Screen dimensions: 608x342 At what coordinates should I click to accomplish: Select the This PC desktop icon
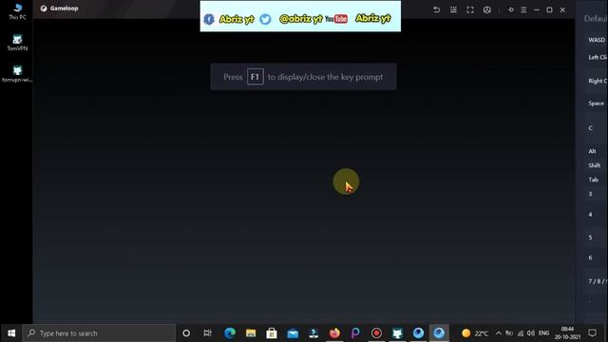click(17, 11)
